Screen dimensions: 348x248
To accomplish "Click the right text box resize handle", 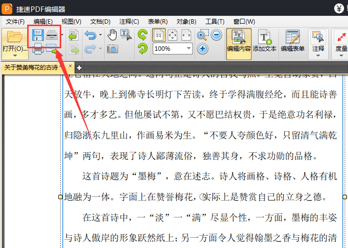I will 345,197.
